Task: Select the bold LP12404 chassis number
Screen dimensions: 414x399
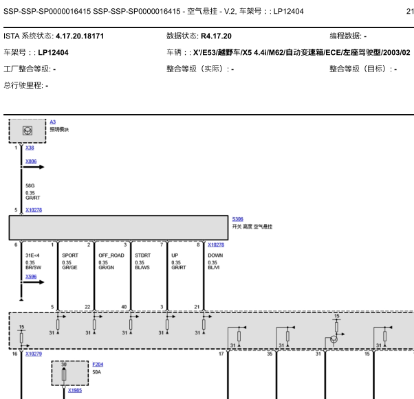Action: tap(53, 52)
